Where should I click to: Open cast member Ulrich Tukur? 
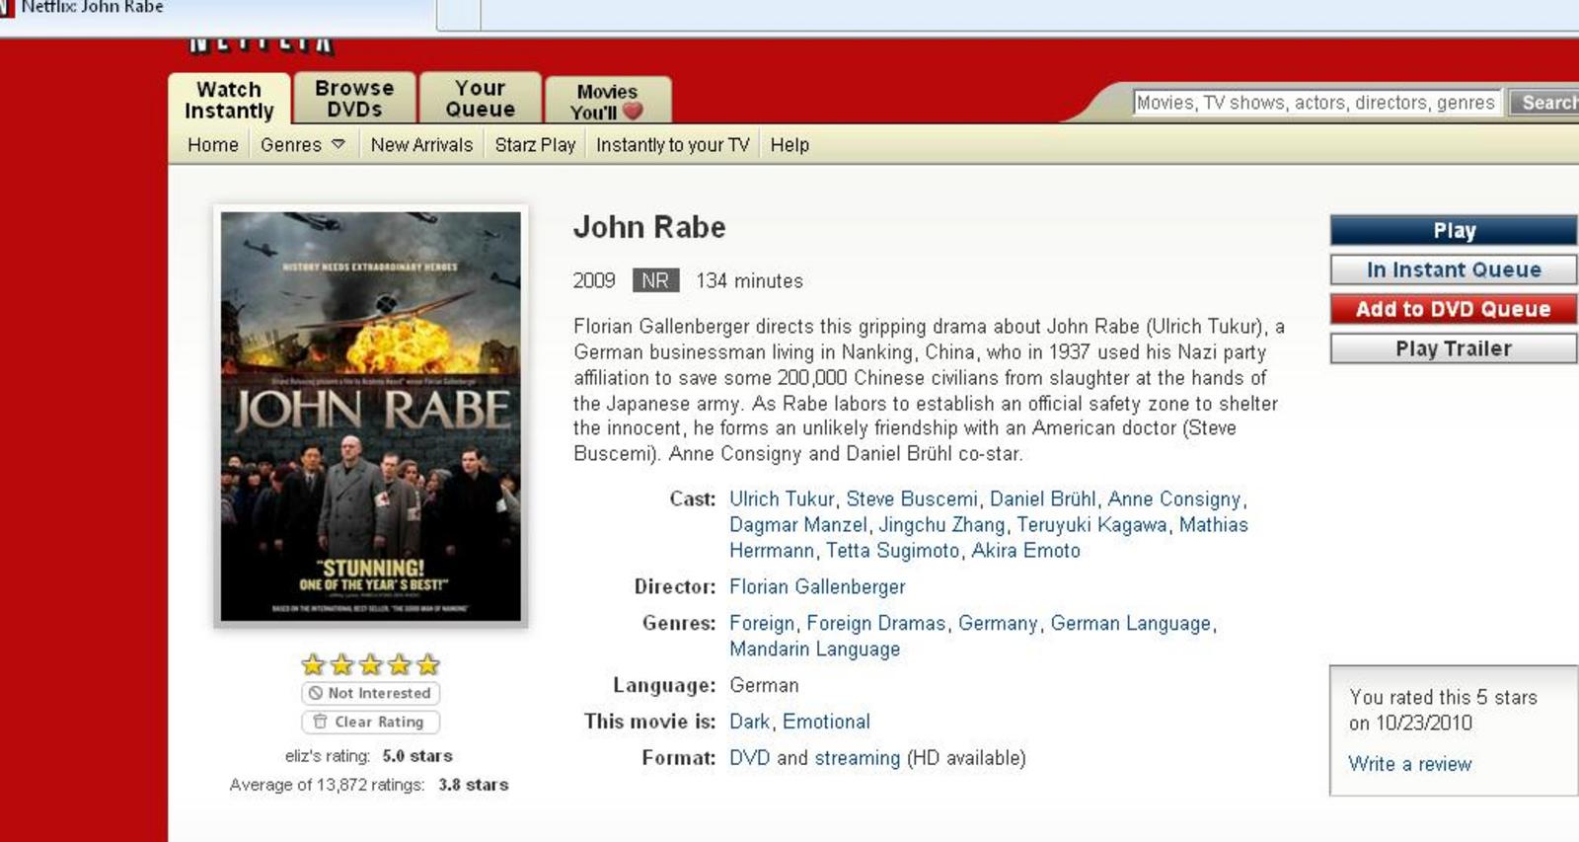coord(782,499)
